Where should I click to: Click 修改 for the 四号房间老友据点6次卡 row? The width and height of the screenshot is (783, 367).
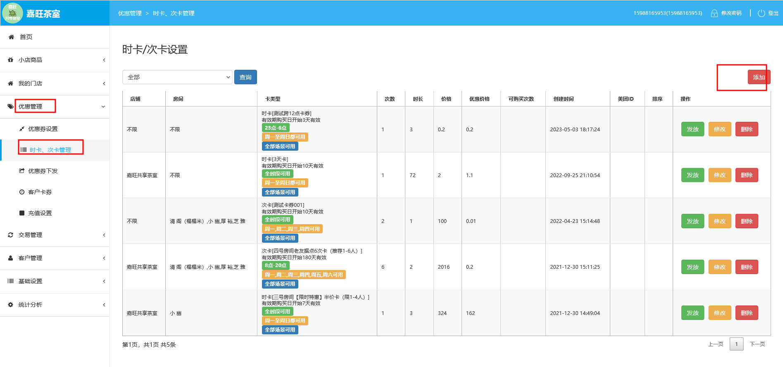720,267
